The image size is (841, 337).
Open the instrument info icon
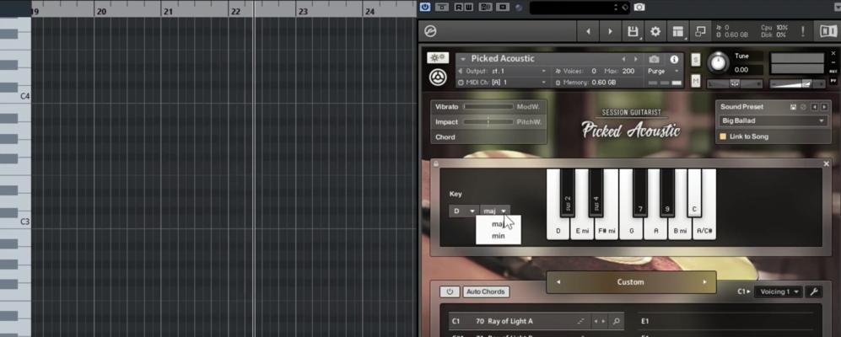point(674,60)
